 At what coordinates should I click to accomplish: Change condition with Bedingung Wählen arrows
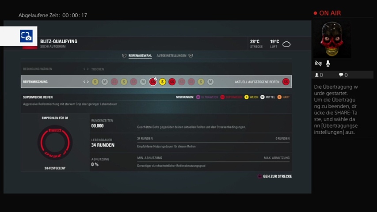click(x=86, y=69)
